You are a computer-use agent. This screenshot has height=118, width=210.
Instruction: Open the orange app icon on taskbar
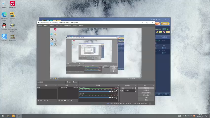pyautogui.click(x=14, y=116)
